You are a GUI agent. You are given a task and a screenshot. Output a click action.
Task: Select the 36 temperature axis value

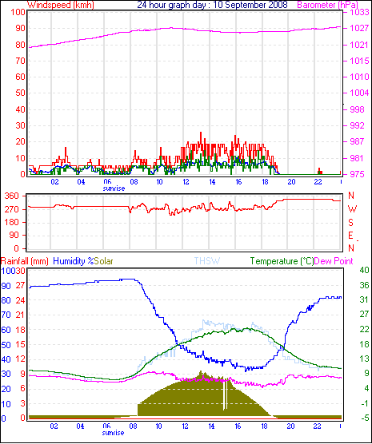pyautogui.click(x=364, y=285)
